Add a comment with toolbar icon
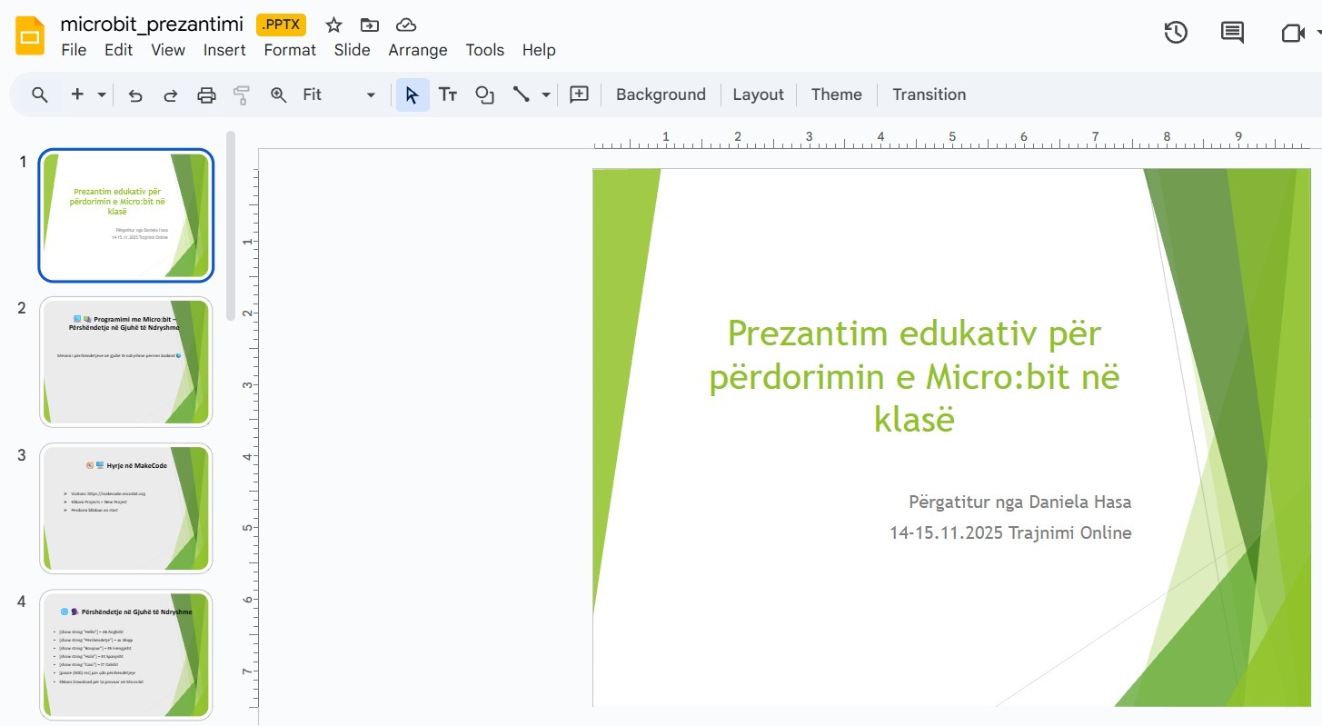 [x=579, y=94]
